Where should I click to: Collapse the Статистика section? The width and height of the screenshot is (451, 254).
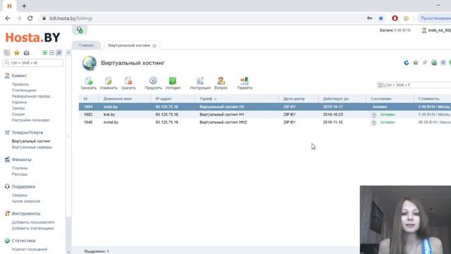[23, 241]
